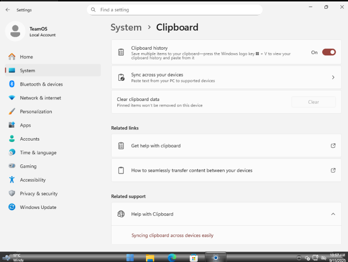Viewport: 348px width, 262px height.
Task: Open Microsoft Store from the taskbar
Action: (x=193, y=258)
